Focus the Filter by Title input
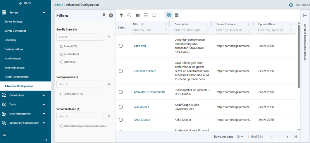Viewport: 310px width, 143px height. [x=148, y=30]
